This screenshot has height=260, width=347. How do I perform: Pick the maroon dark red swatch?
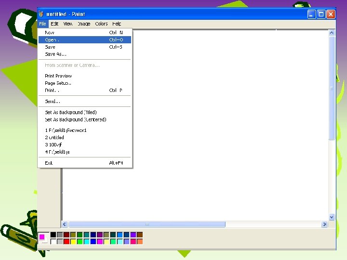click(67, 234)
